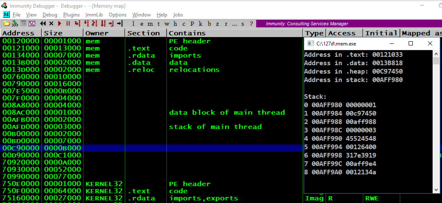Show hardware breakpoints via the 'z' button
Image resolution: width=442 pixels, height=203 pixels.
(x=217, y=24)
